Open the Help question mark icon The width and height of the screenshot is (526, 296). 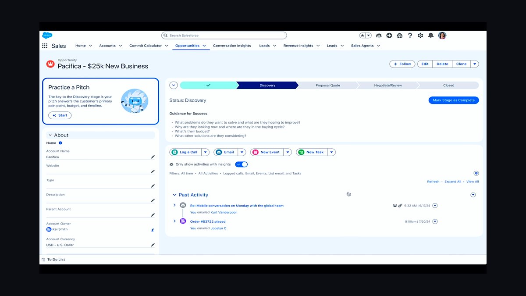pos(410,36)
